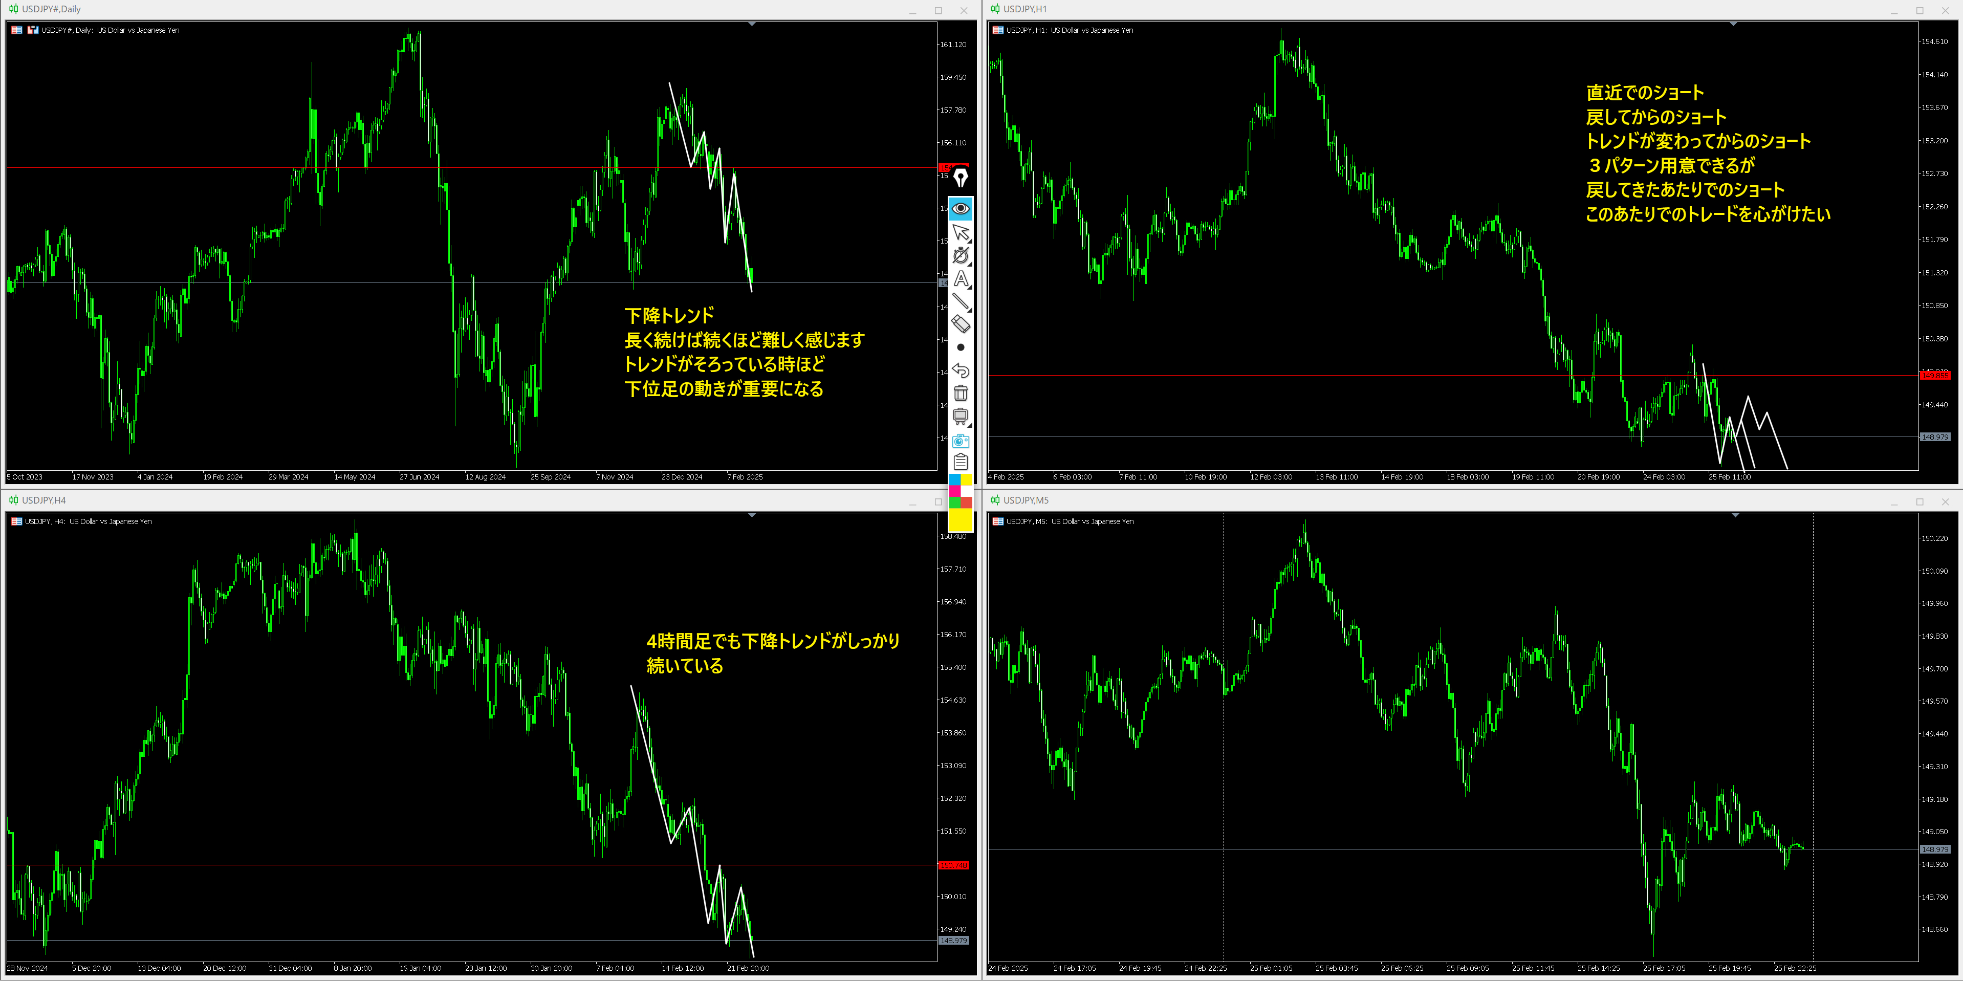
Task: Click the '7 Feb 2025' date on the Daily time axis
Action: [x=745, y=477]
